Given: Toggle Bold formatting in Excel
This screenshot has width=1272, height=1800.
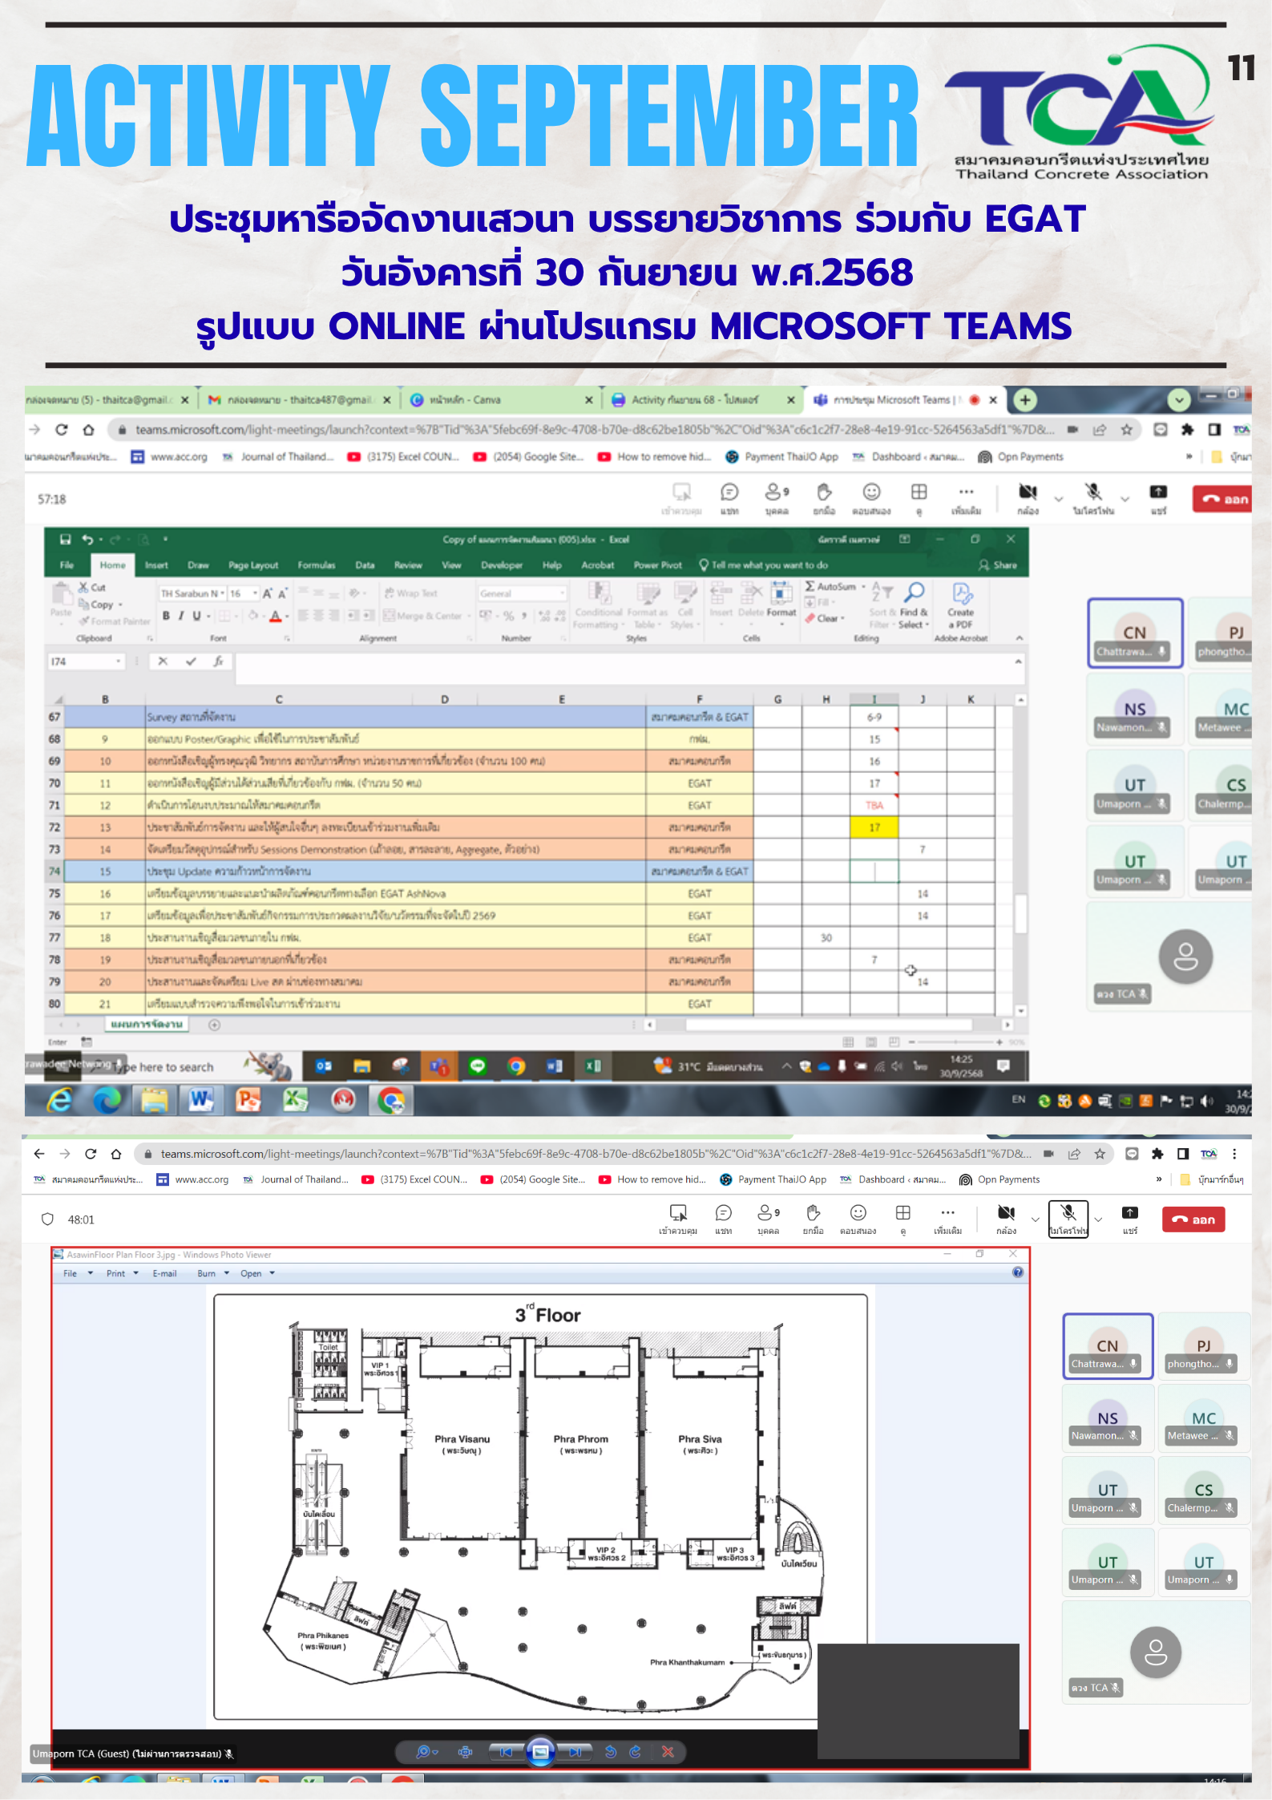Looking at the screenshot, I should [166, 616].
